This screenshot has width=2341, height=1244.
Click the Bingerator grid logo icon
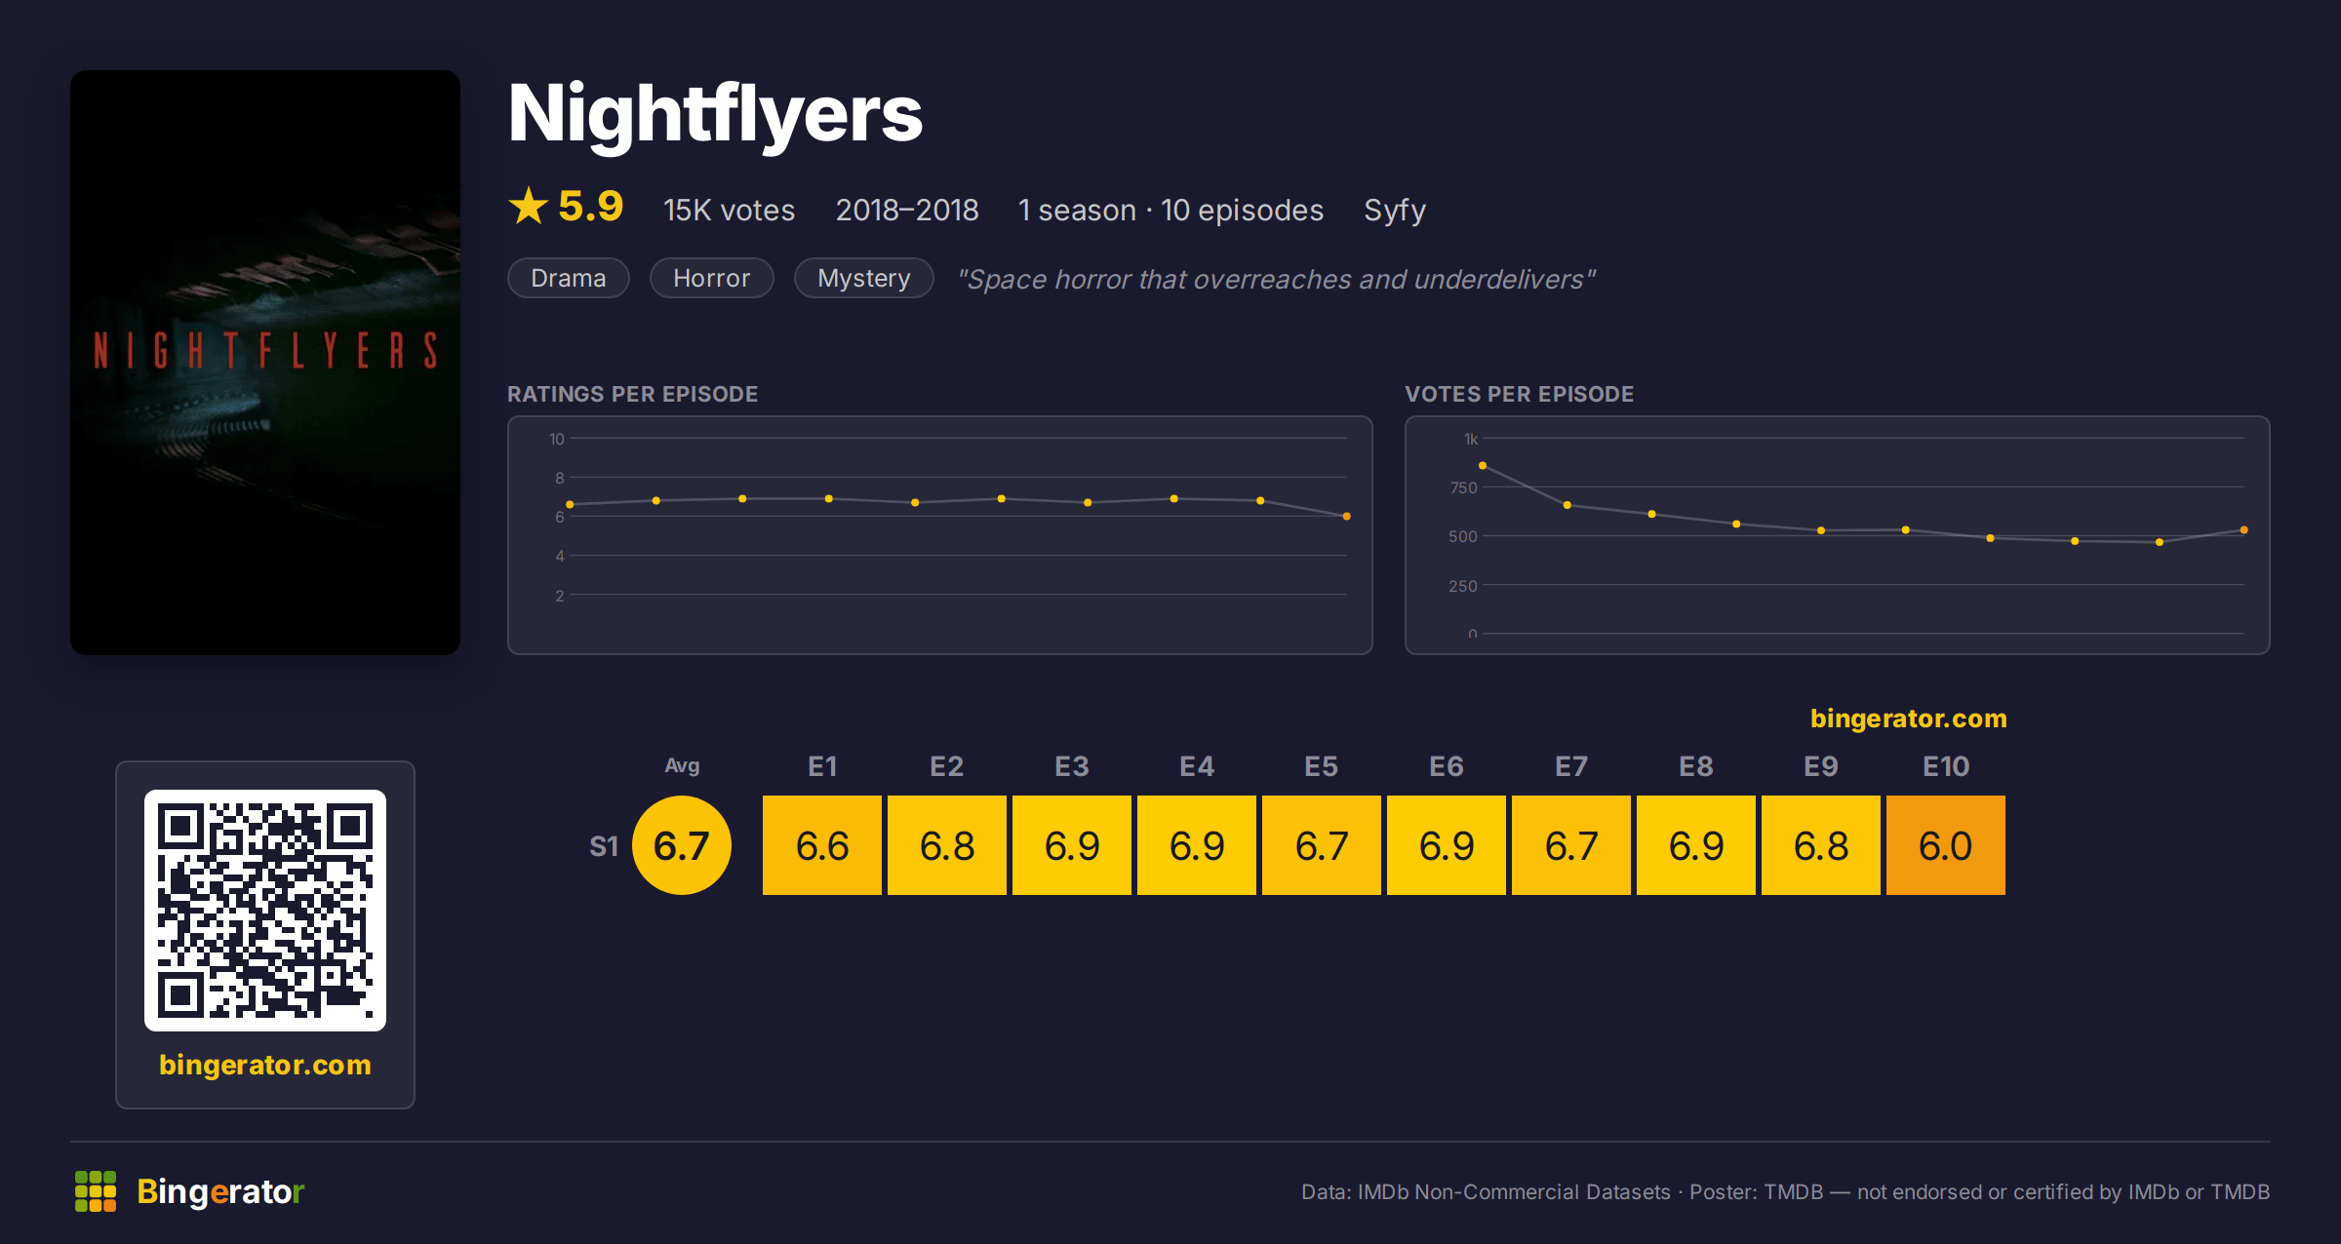[x=96, y=1191]
